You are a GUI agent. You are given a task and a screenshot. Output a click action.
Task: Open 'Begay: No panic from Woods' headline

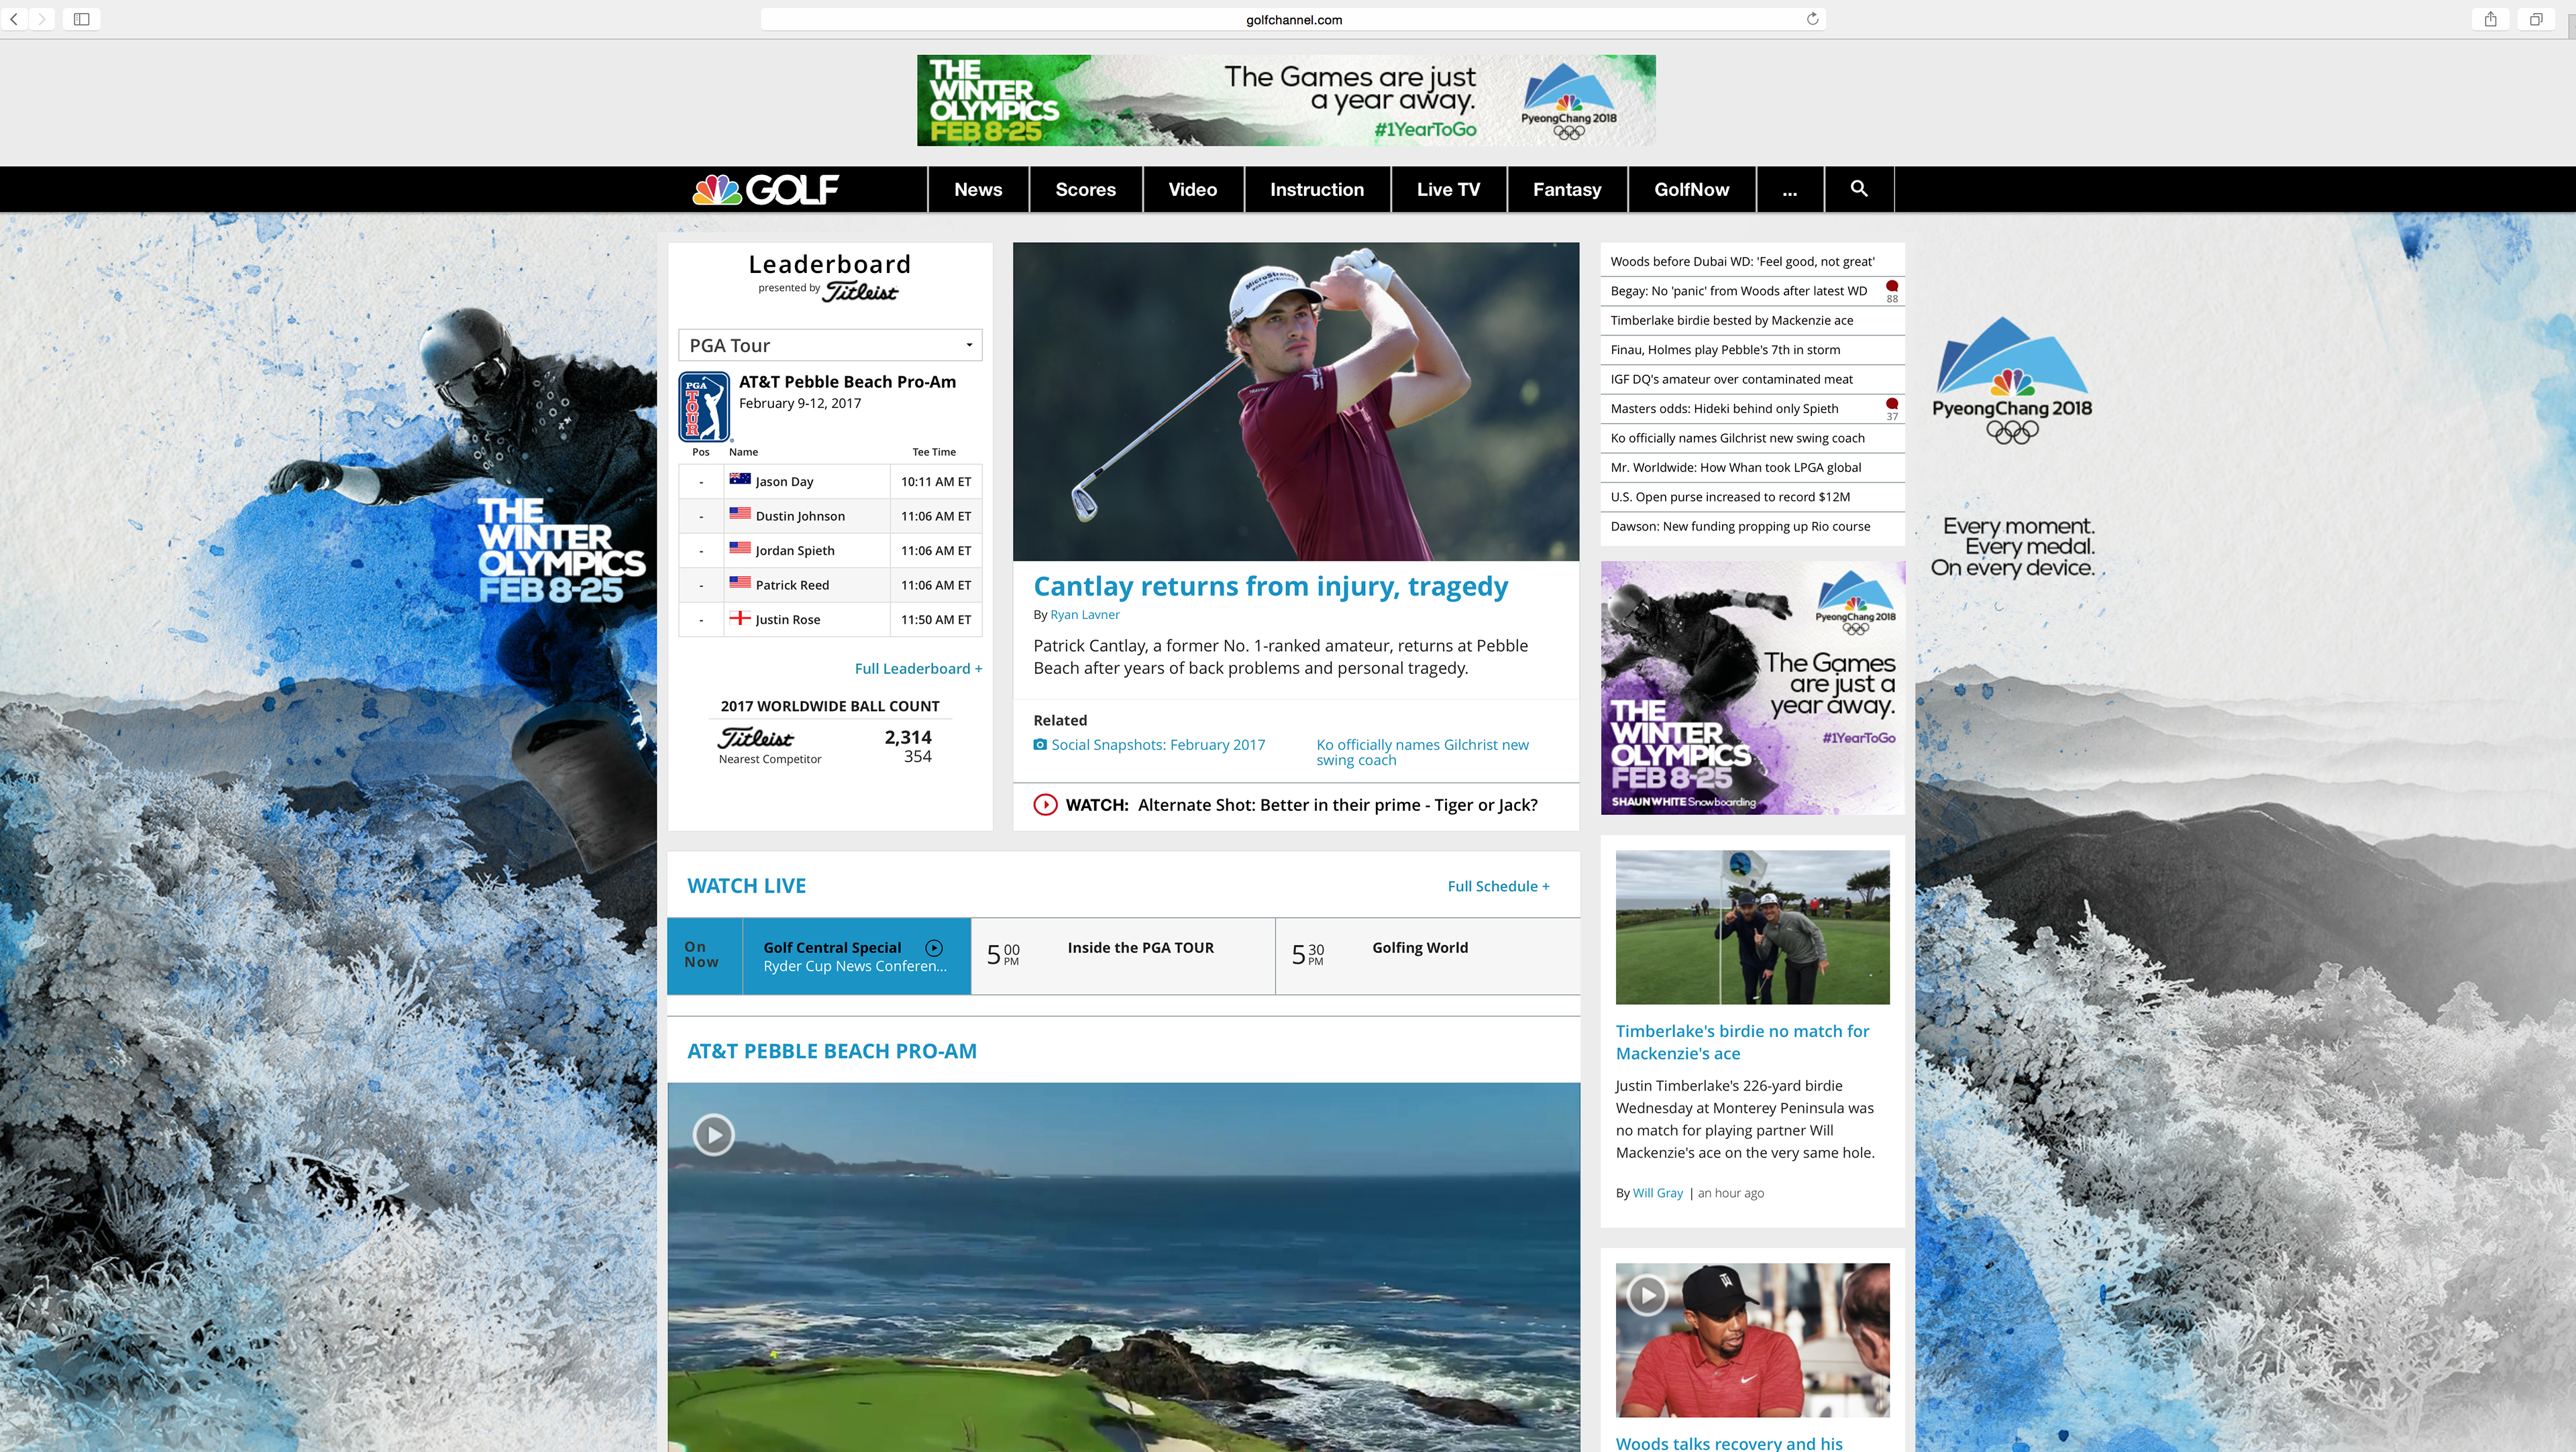coord(1738,291)
